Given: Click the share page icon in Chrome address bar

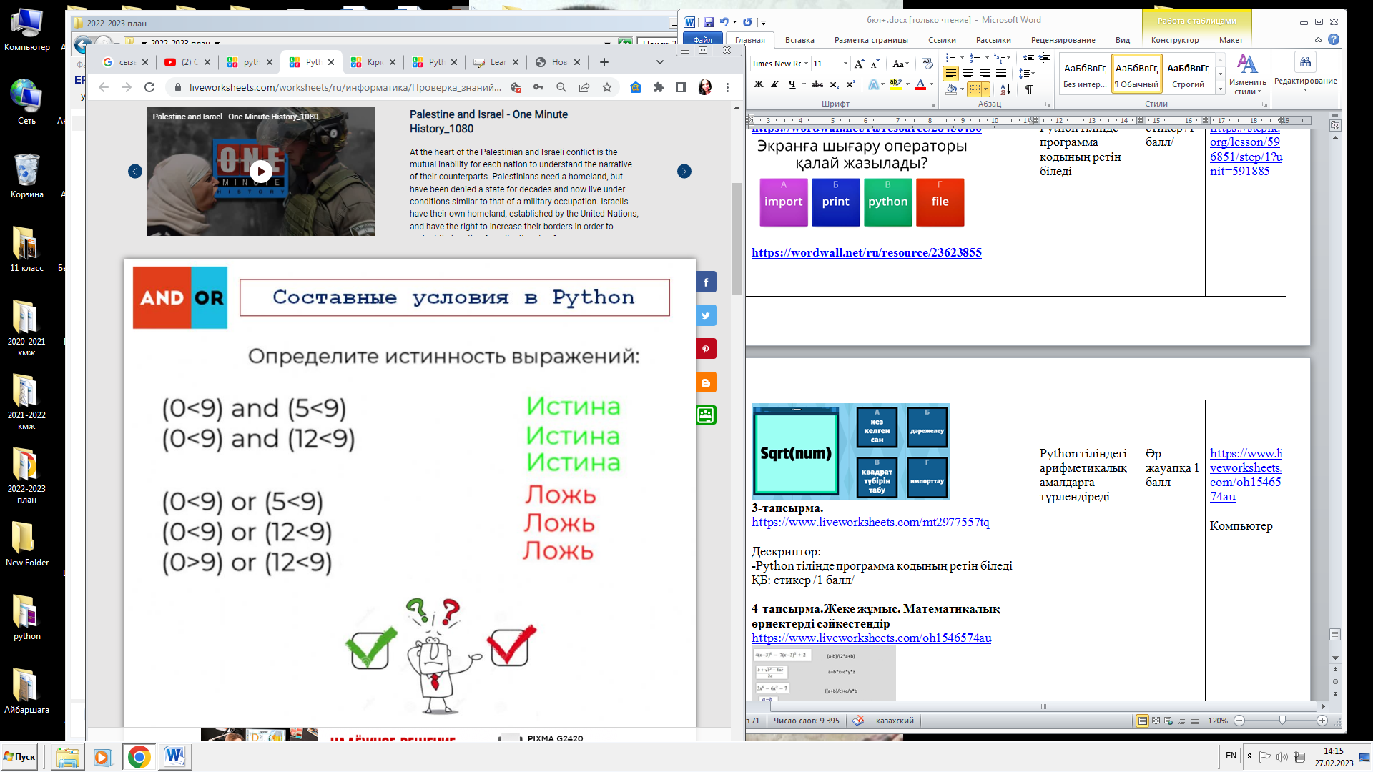Looking at the screenshot, I should [x=584, y=87].
